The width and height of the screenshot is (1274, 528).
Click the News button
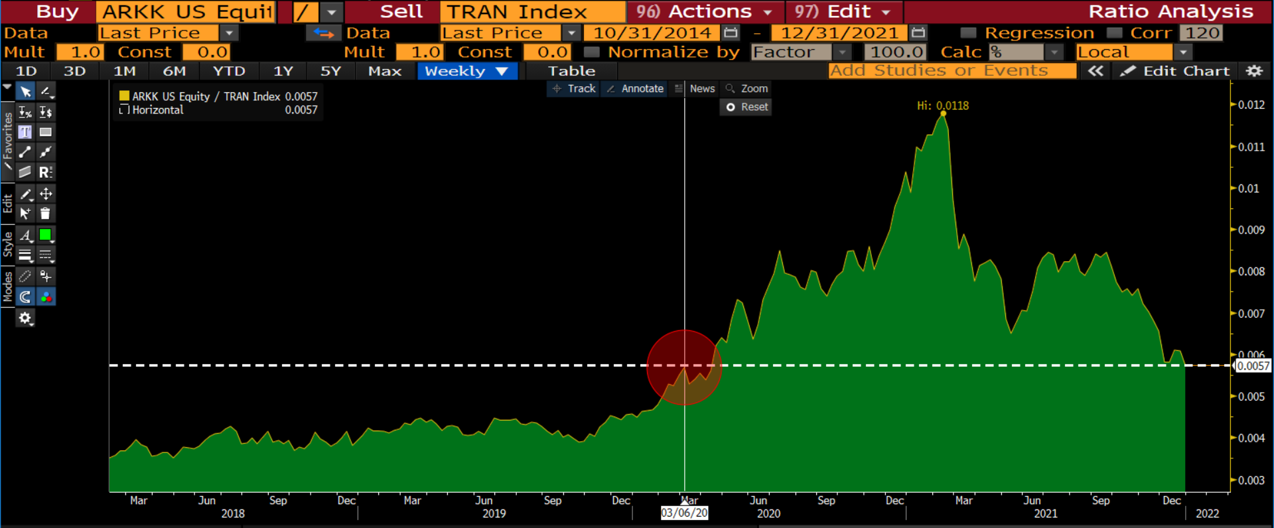click(x=695, y=88)
